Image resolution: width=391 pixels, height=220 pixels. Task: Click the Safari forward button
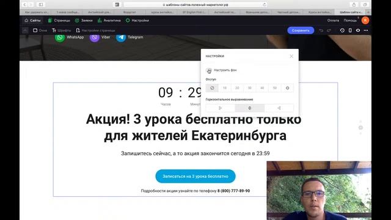(x=31, y=4)
